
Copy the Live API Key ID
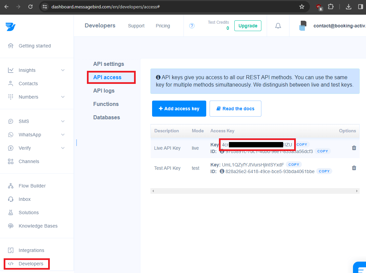[323, 151]
